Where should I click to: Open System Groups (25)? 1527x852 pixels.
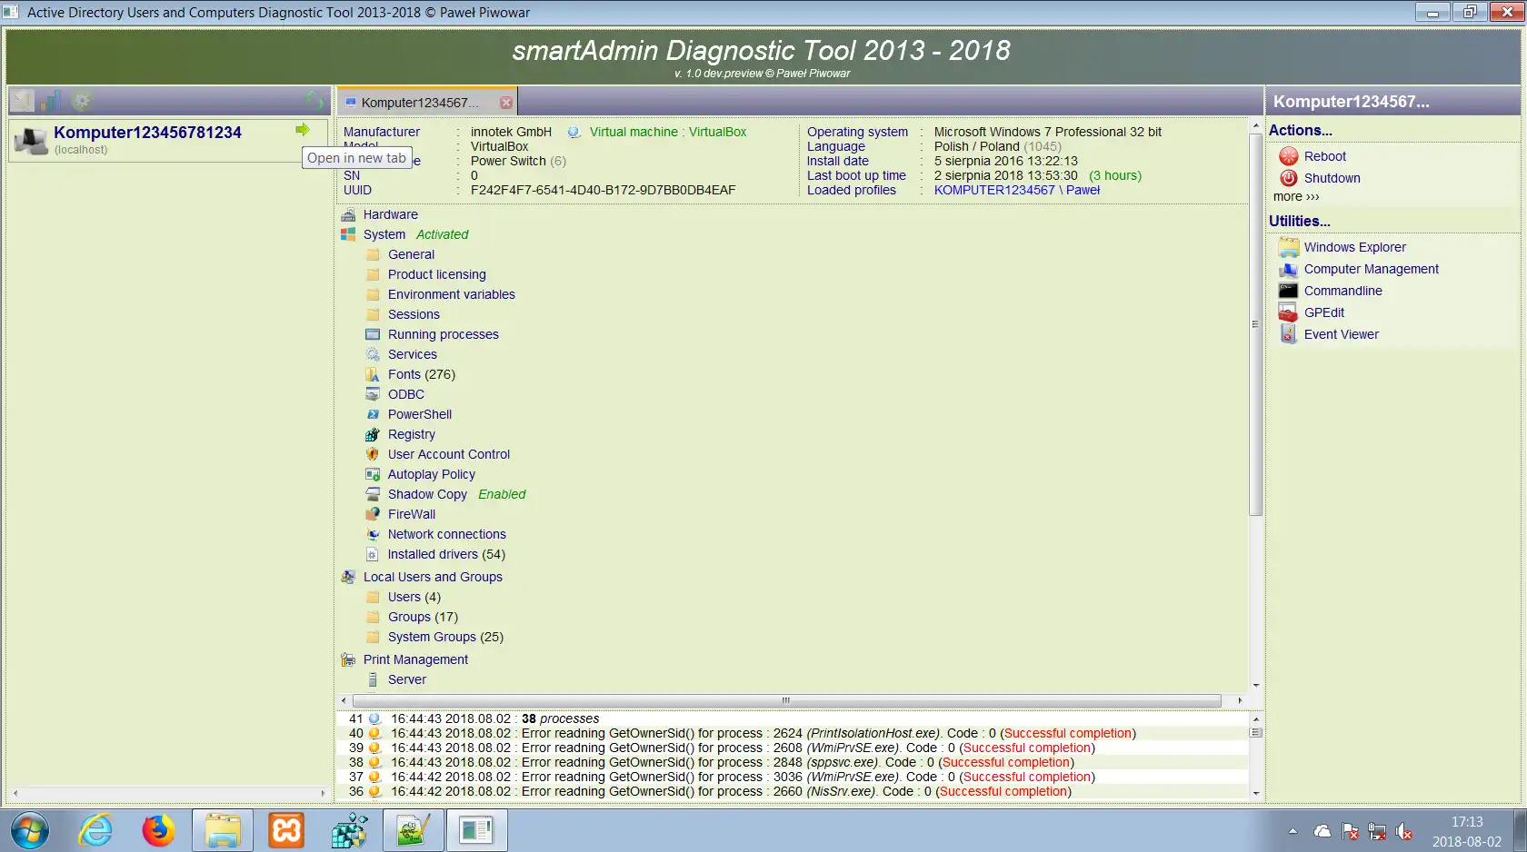pos(445,637)
